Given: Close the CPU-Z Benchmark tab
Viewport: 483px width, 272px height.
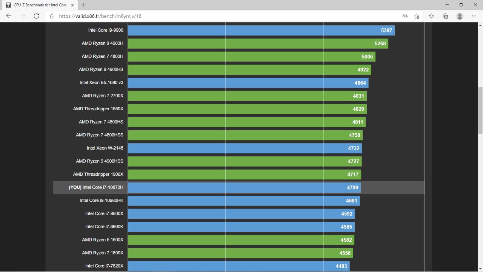Looking at the screenshot, I should [x=72, y=5].
